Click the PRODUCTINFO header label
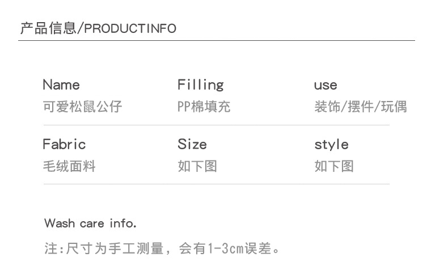448x270 pixels. pos(130,29)
